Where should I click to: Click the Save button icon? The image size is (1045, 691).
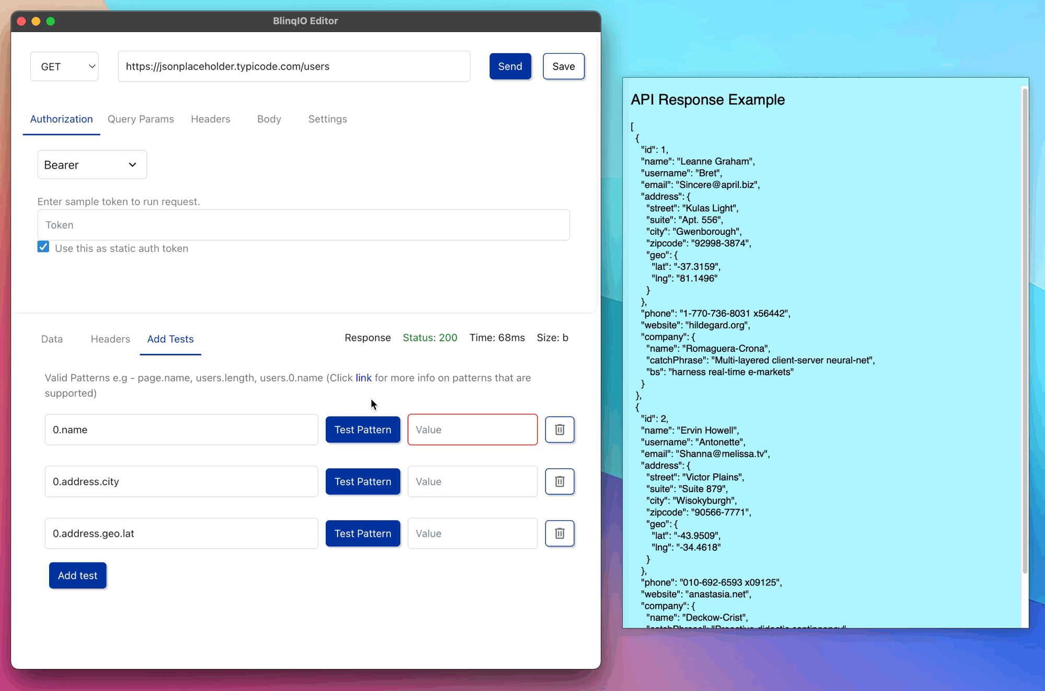coord(564,66)
